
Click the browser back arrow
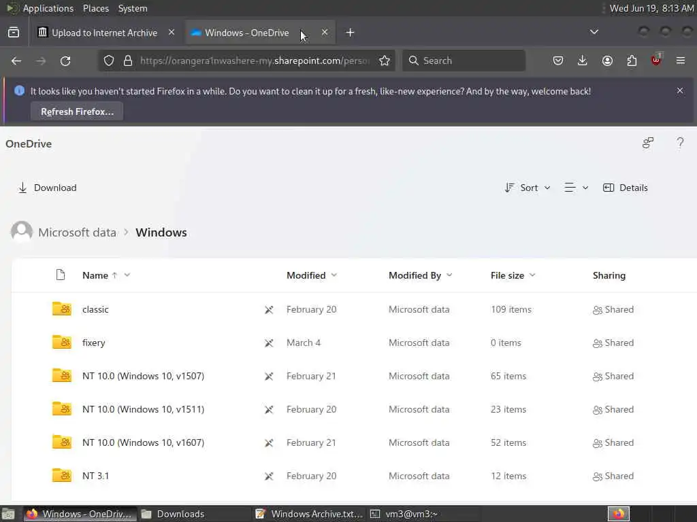(16, 60)
